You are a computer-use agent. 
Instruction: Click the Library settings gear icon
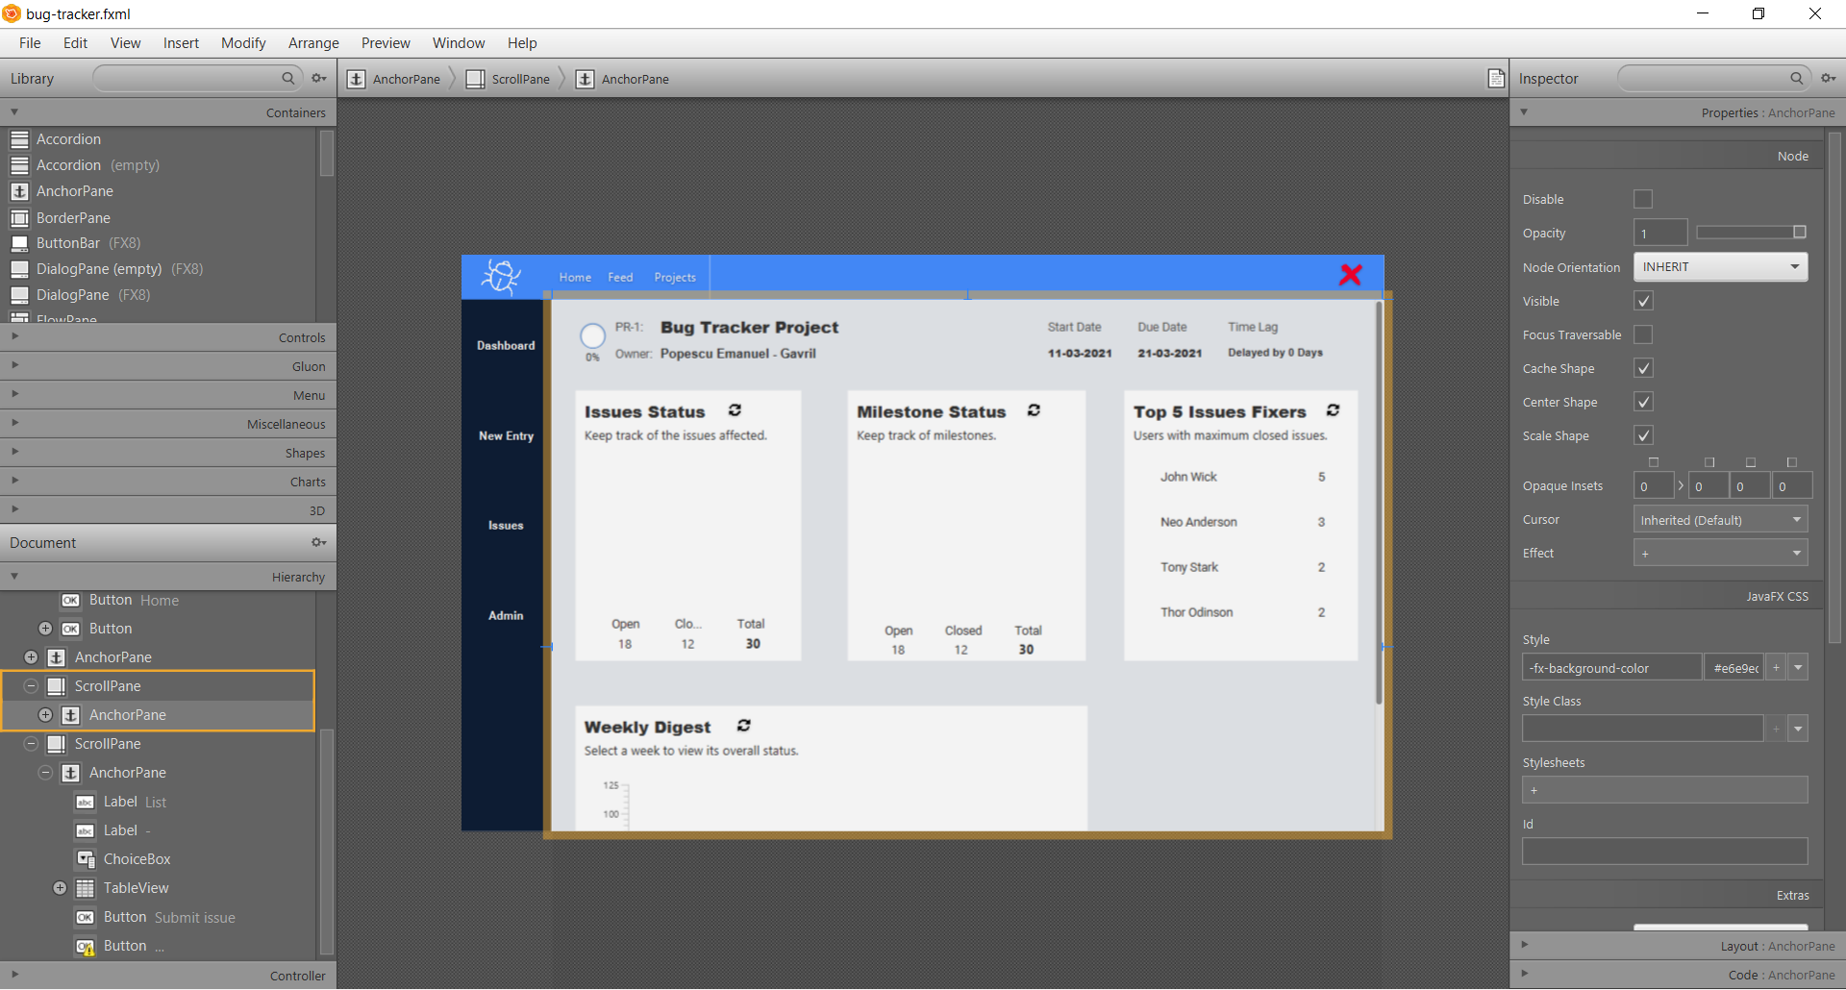[x=319, y=79]
